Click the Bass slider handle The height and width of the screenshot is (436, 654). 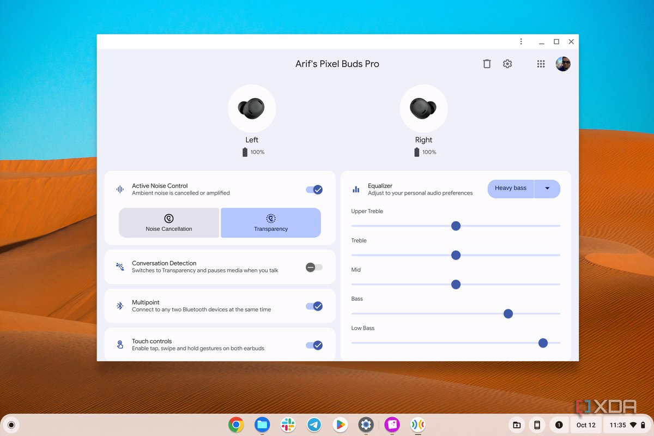click(508, 313)
